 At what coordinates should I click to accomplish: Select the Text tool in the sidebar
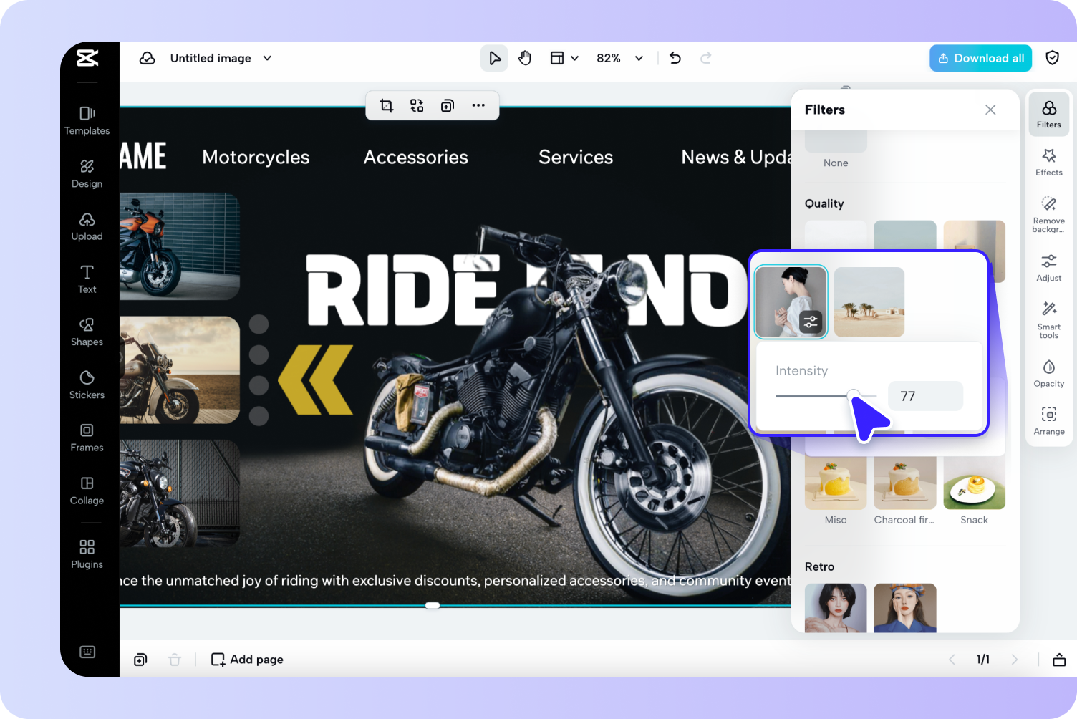87,279
